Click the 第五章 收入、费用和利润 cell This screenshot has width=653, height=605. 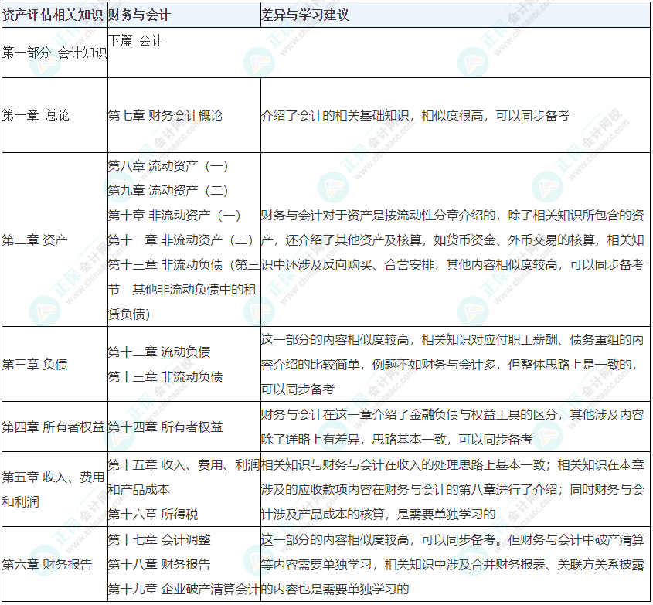[x=53, y=489]
